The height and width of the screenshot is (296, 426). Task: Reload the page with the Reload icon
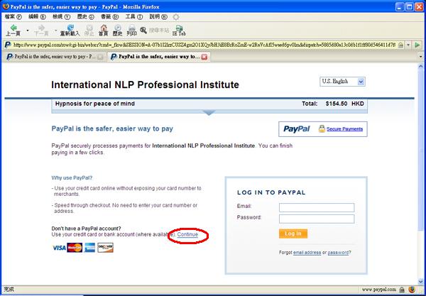[70, 30]
